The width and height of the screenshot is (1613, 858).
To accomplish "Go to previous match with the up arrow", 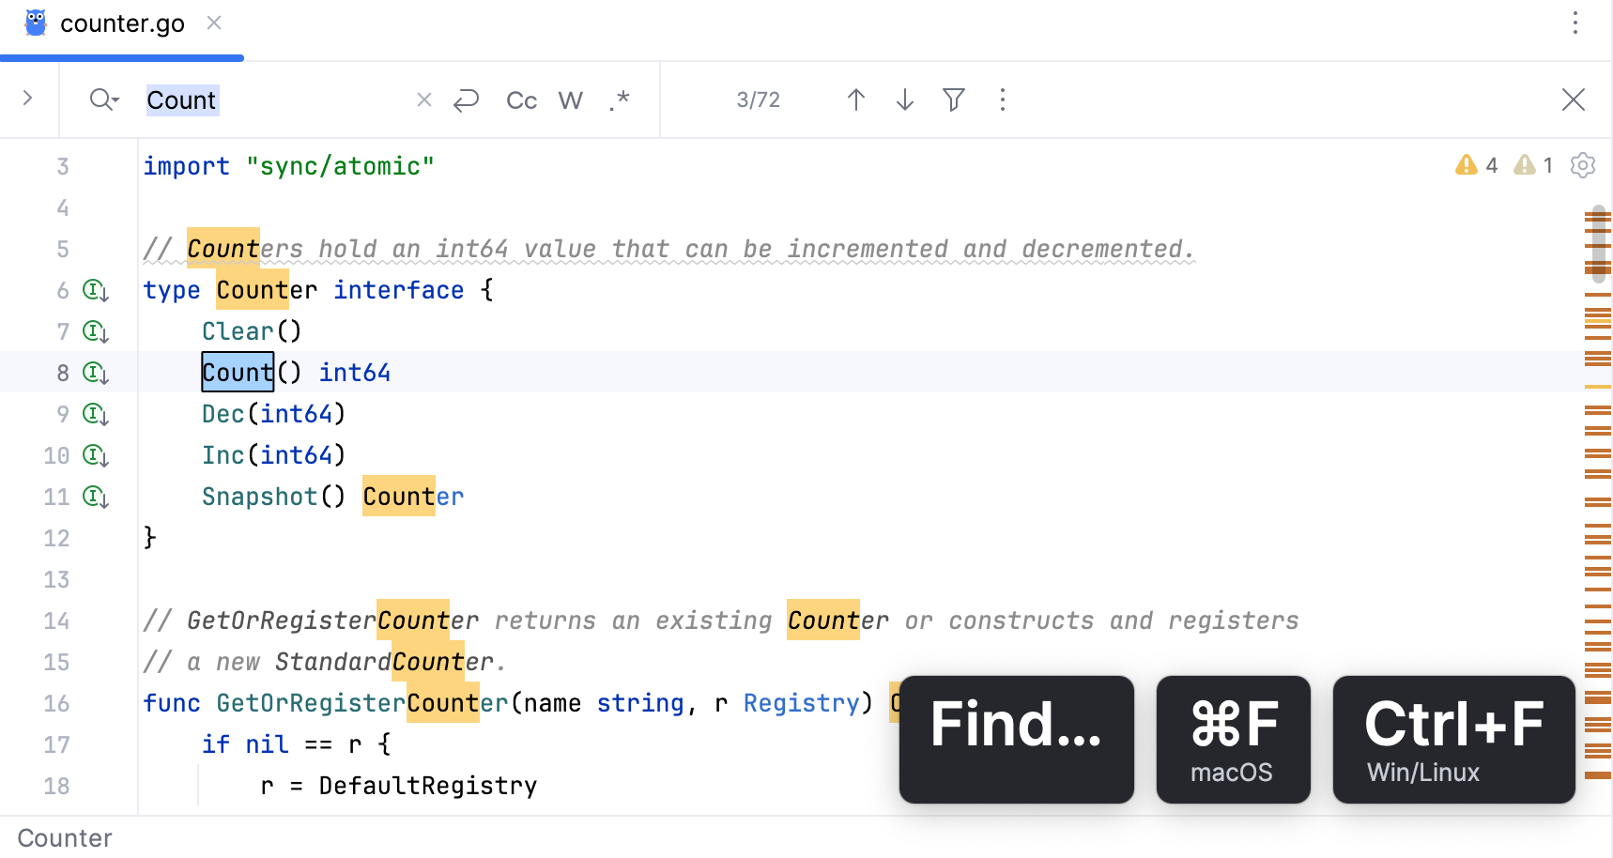I will [x=856, y=100].
